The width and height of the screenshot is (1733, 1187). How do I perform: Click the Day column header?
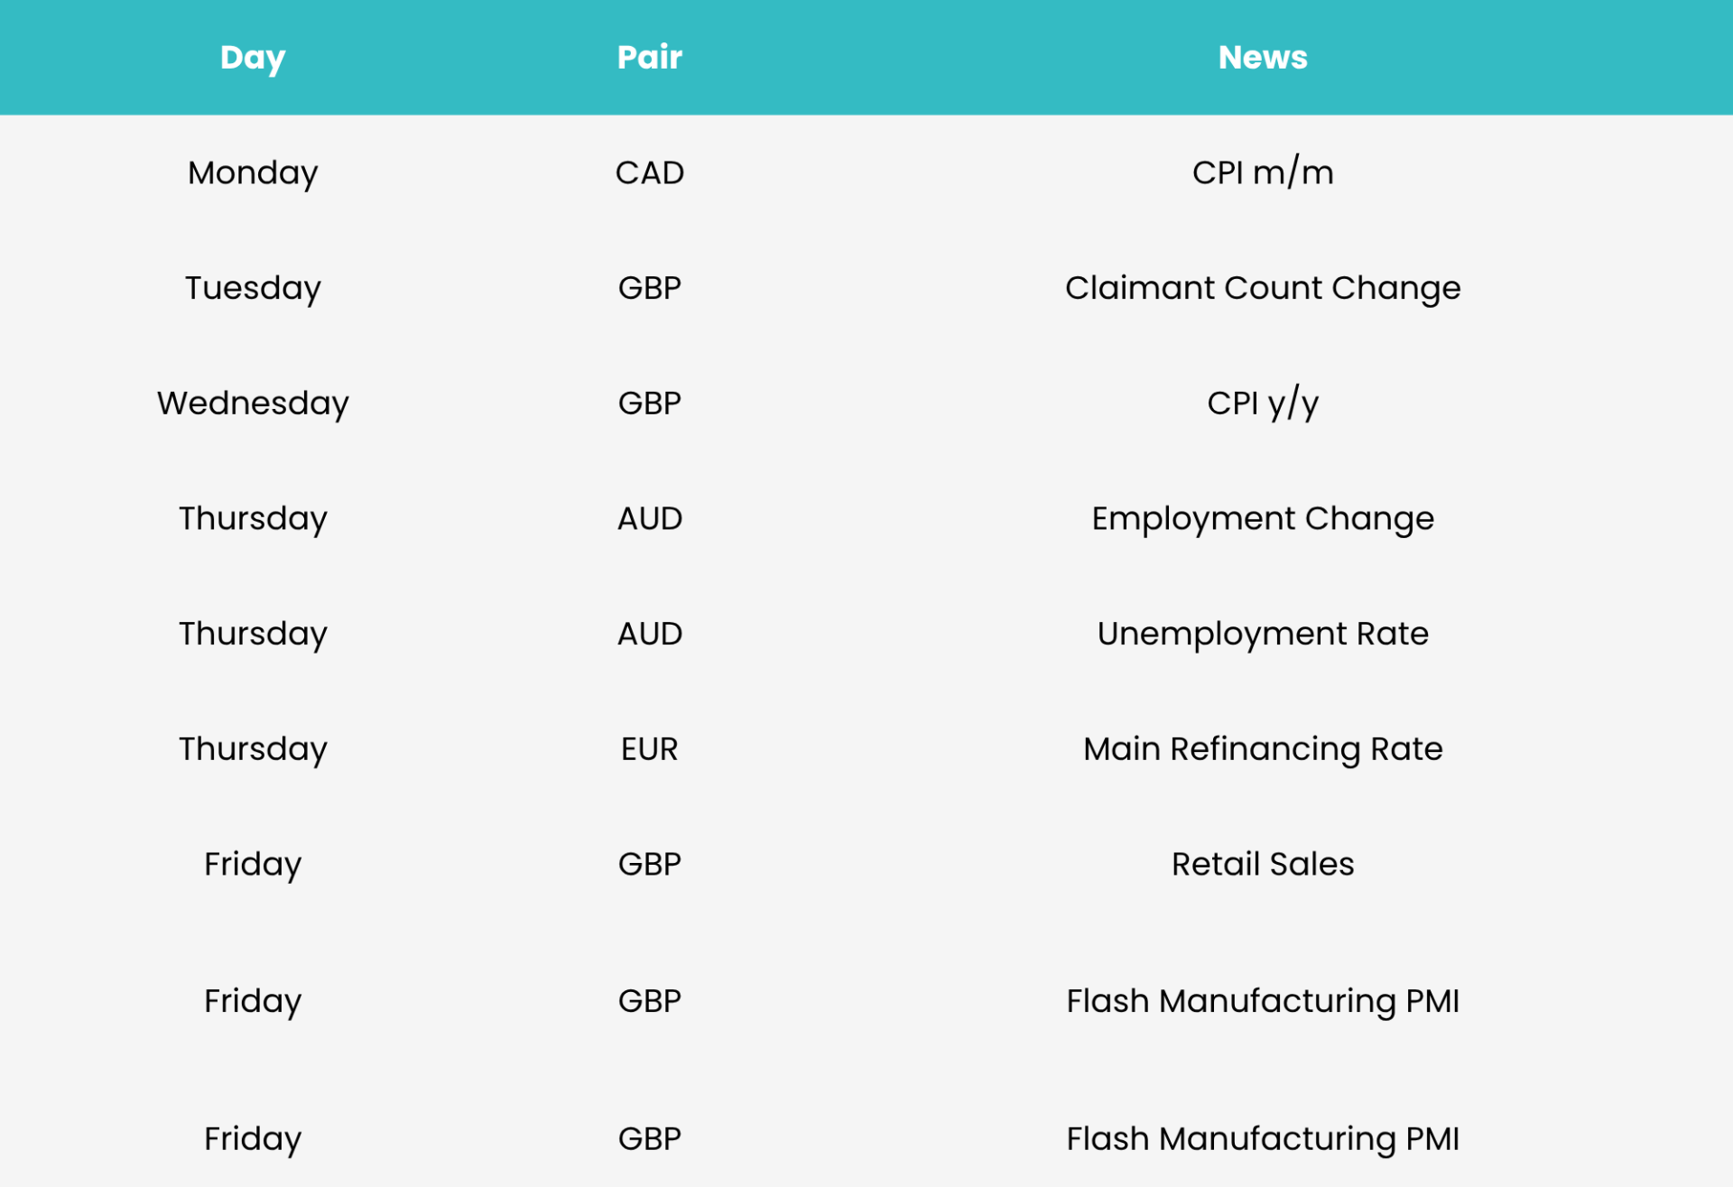253,58
